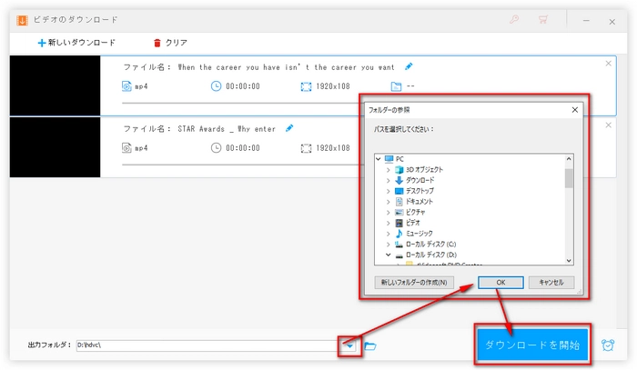Click the ダウンロードを開始 button
637x370 pixels.
(532, 345)
